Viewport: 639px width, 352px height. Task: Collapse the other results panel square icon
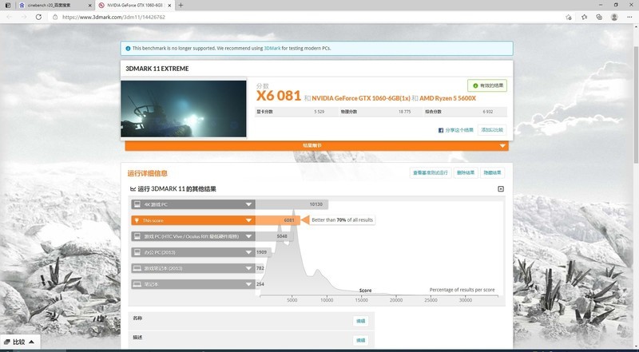(501, 188)
